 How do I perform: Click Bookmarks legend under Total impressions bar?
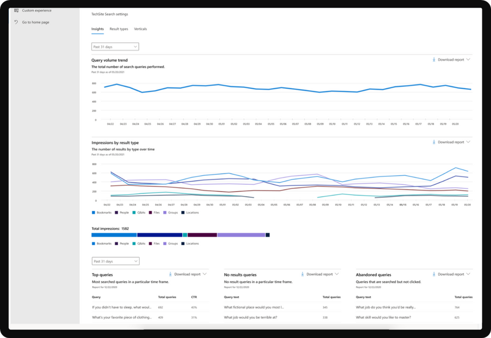coord(101,244)
